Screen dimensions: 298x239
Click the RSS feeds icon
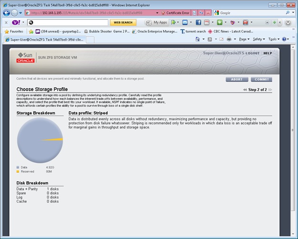tap(210, 39)
